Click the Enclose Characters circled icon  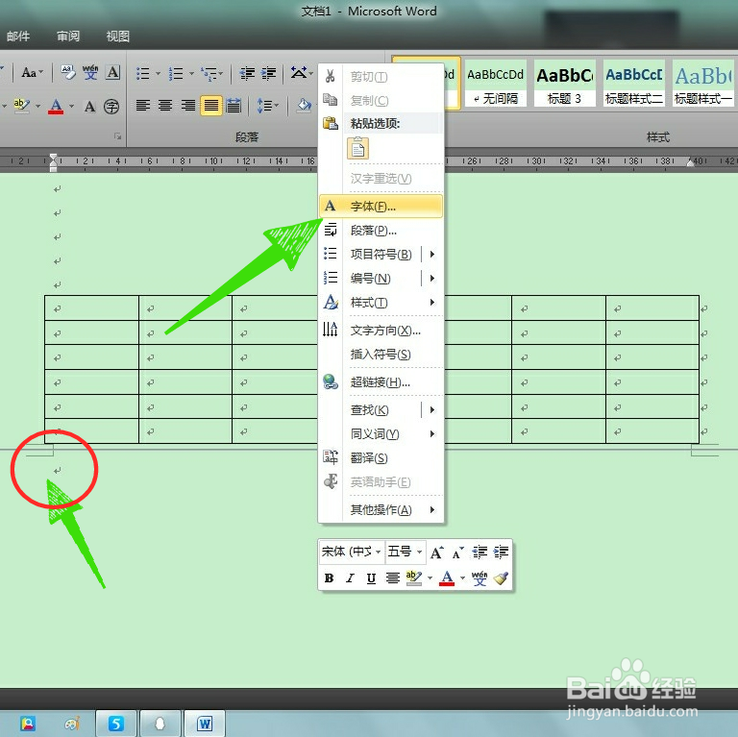(111, 107)
